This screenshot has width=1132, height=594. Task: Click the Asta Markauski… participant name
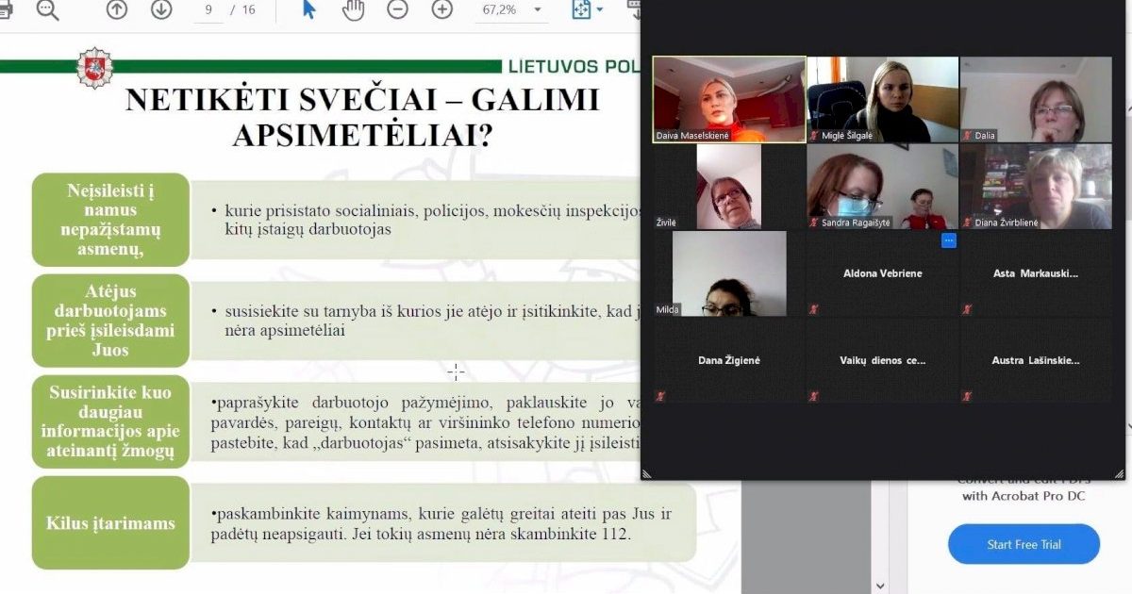click(1036, 273)
